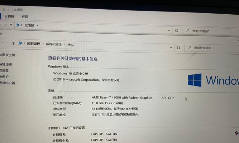Go to 系统和安全 breadcrumb
The image size is (239, 143).
(54, 44)
